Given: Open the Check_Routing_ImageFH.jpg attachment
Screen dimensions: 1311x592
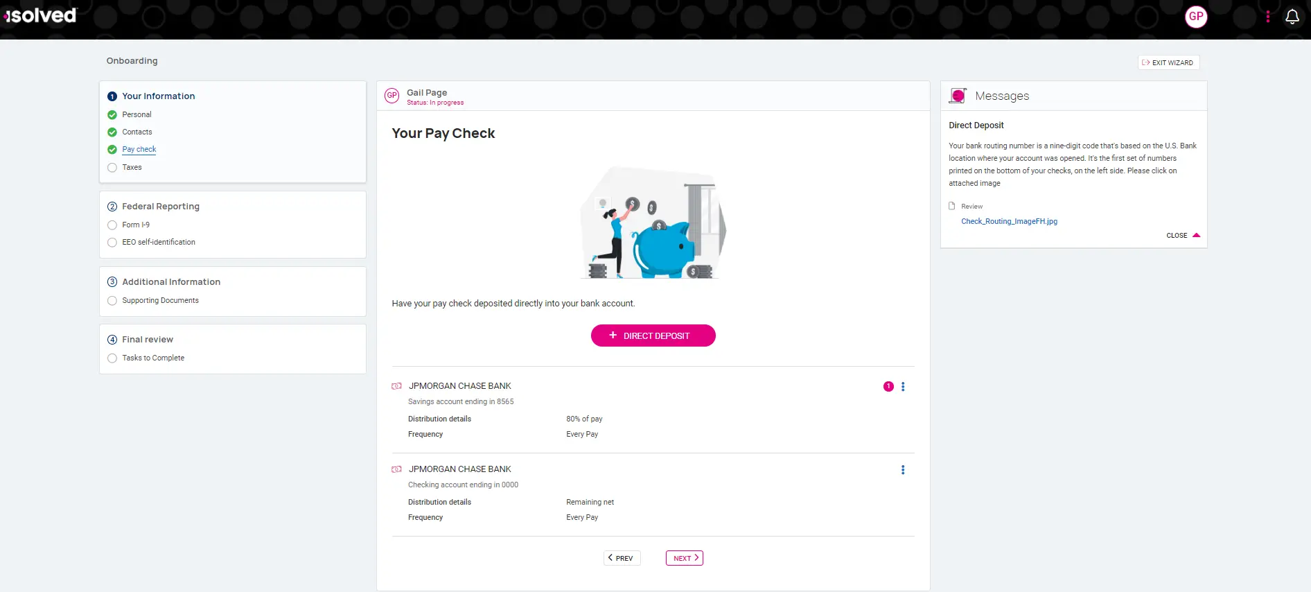Looking at the screenshot, I should (x=1009, y=221).
